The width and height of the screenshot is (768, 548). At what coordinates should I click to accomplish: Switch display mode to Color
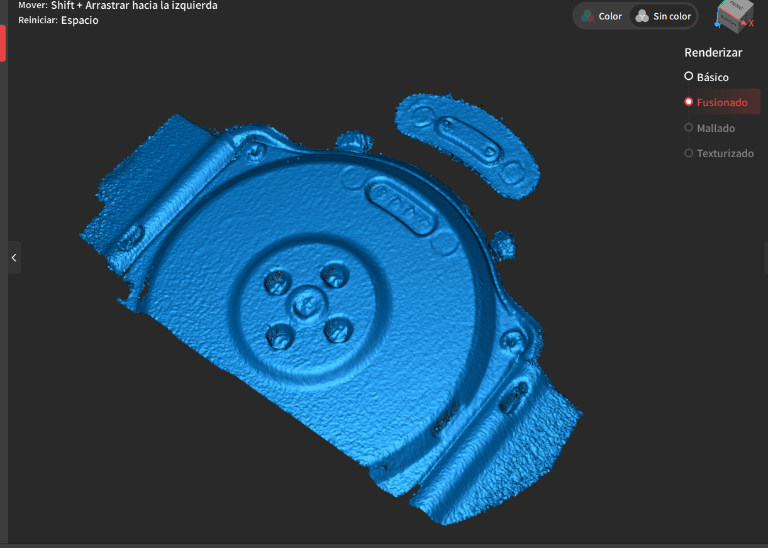click(x=601, y=16)
